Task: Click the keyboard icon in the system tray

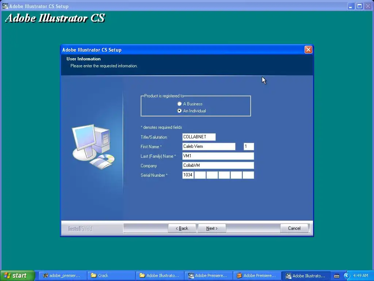Action: coord(336,276)
